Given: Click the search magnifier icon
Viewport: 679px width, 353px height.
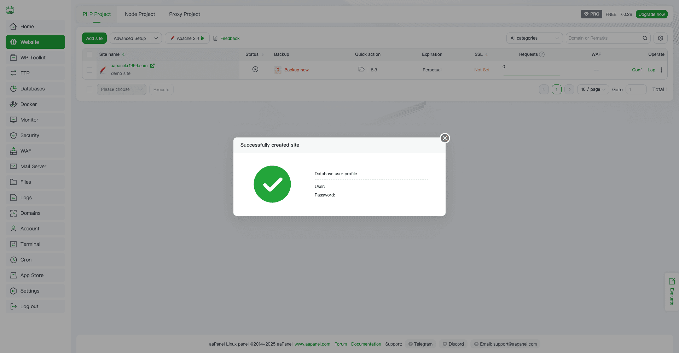Looking at the screenshot, I should tap(645, 38).
